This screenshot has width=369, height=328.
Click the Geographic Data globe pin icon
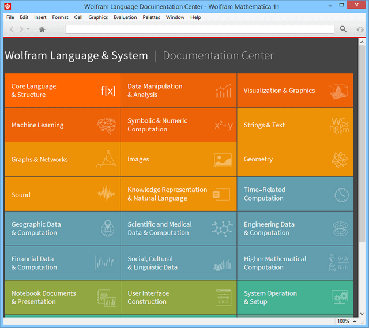(107, 229)
